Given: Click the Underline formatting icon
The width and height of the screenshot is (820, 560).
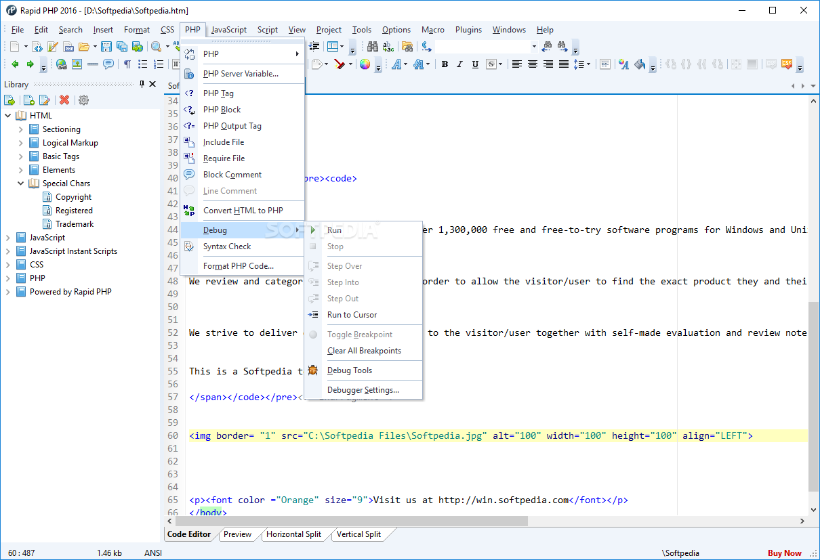Looking at the screenshot, I should (x=475, y=64).
